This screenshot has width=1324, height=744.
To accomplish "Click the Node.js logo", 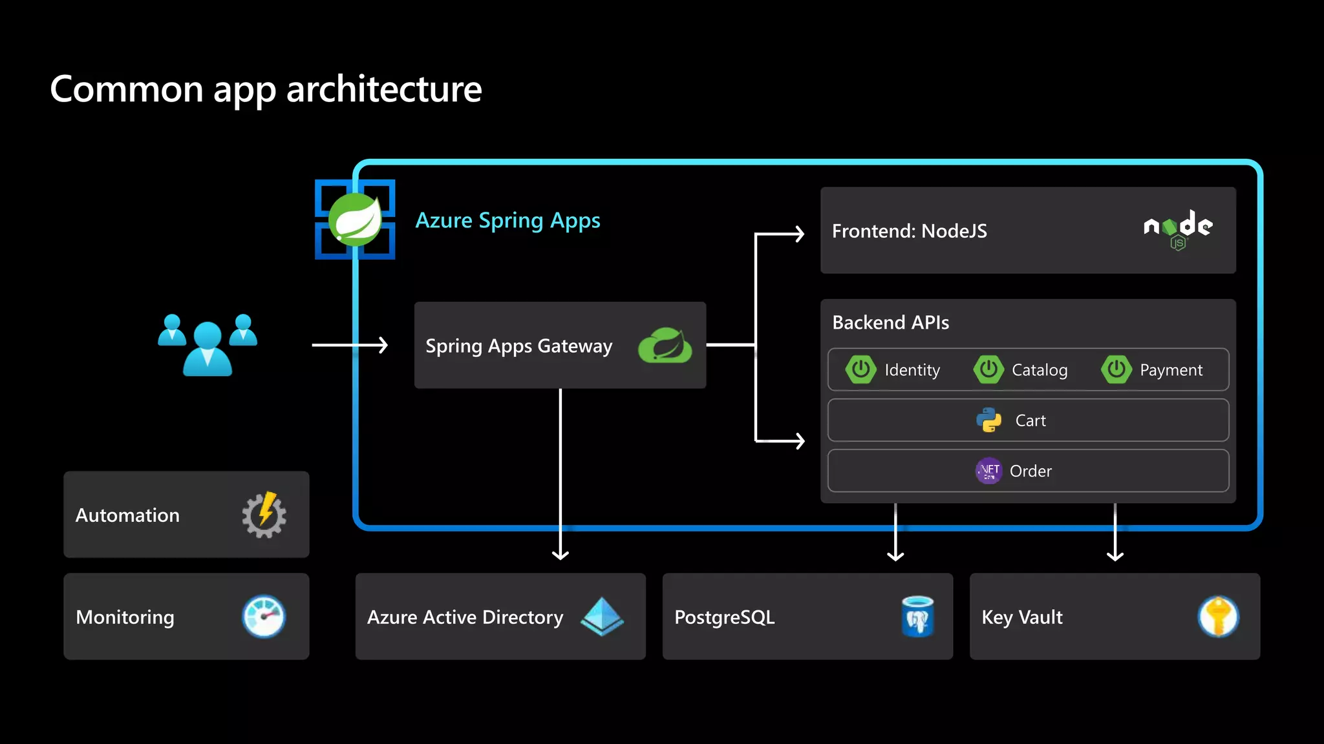I will pos(1178,229).
